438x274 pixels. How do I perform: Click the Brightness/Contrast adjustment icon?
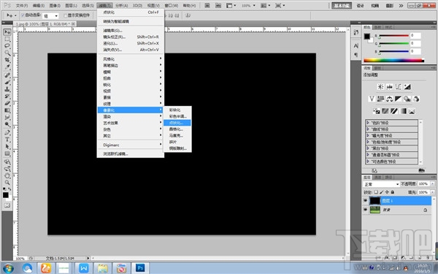tap(380, 87)
